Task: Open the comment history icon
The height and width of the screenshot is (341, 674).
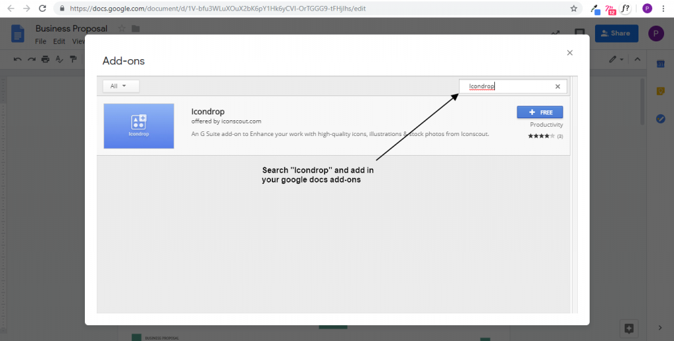Action: (x=579, y=33)
